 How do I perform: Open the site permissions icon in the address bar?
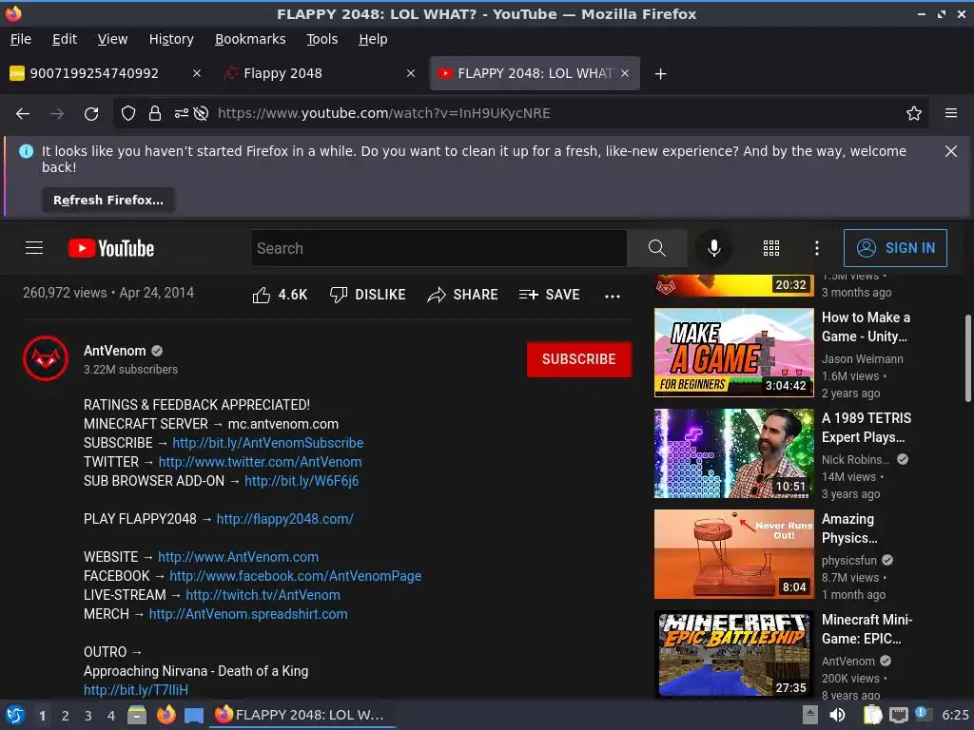pos(182,113)
